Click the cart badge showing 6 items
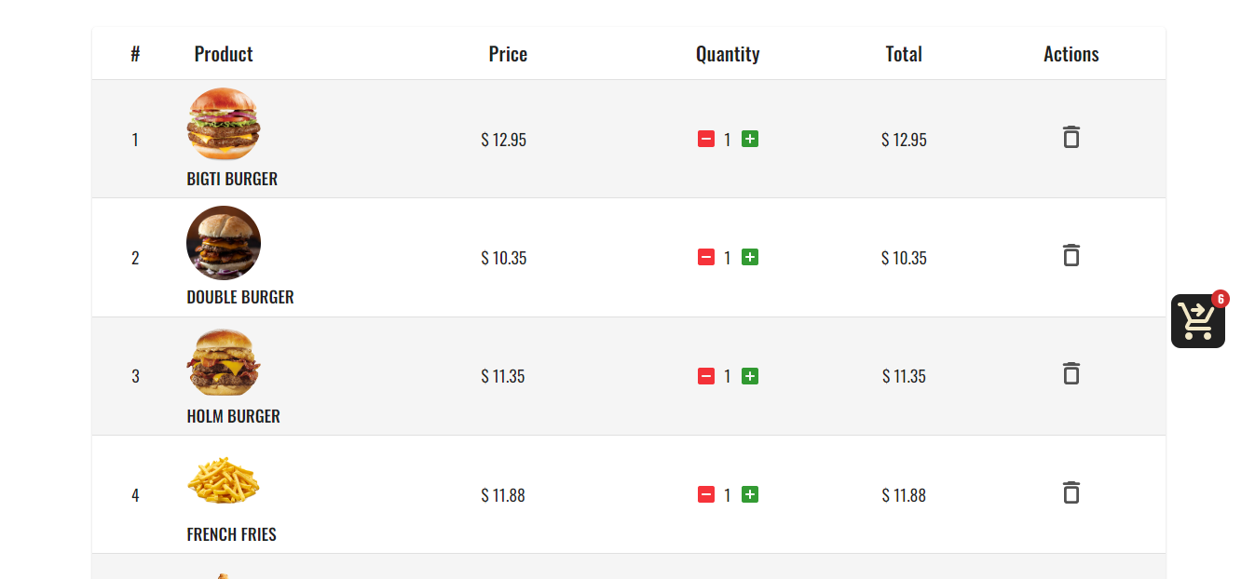Screen dimensions: 1255x579 point(1221,299)
